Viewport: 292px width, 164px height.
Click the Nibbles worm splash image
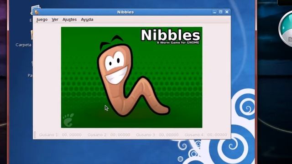pyautogui.click(x=132, y=77)
